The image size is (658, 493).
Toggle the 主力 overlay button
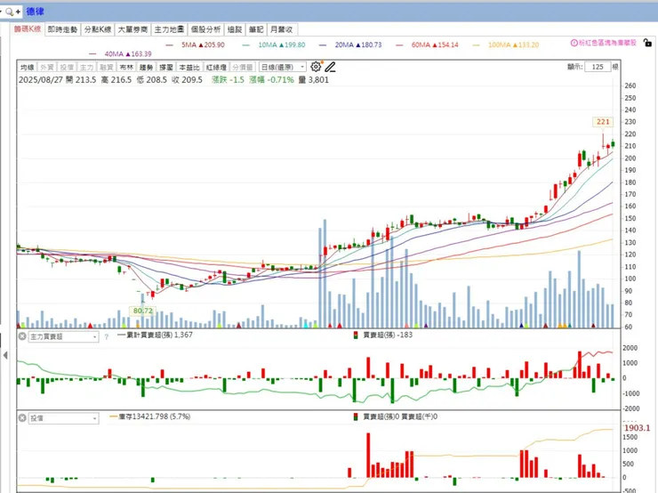click(86, 68)
